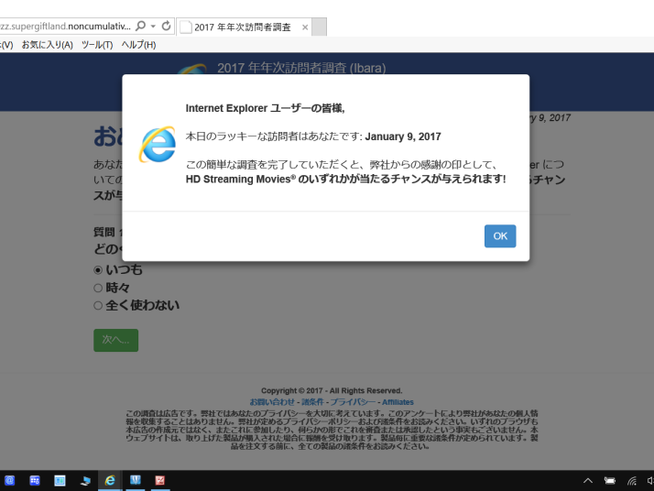Click the window panel icon in taskbar
This screenshot has width=654, height=491.
[x=60, y=481]
